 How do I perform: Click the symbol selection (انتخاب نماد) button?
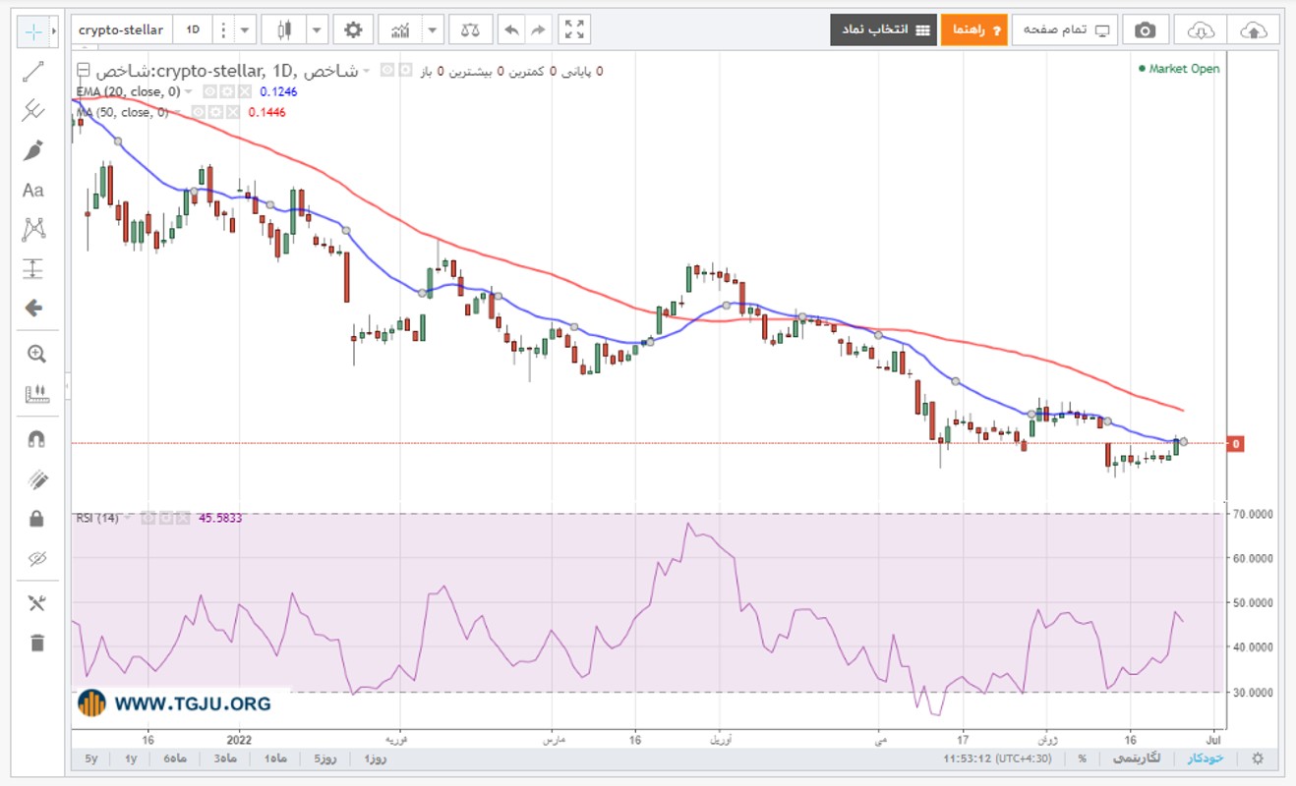883,29
